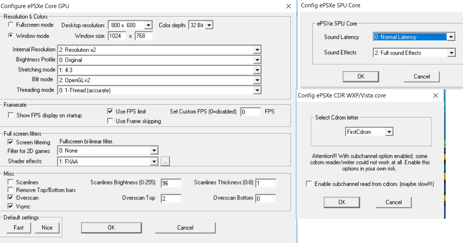Toggle Vsync checkbox
The height and width of the screenshot is (243, 463).
tap(10, 206)
